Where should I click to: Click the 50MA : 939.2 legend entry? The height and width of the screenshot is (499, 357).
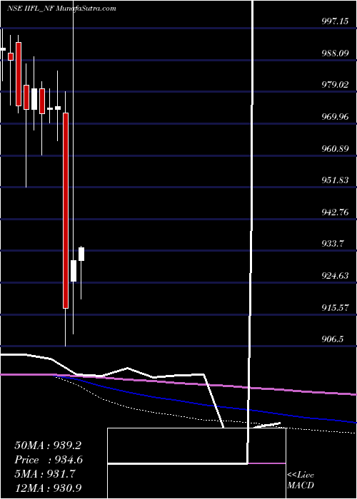[x=48, y=446]
